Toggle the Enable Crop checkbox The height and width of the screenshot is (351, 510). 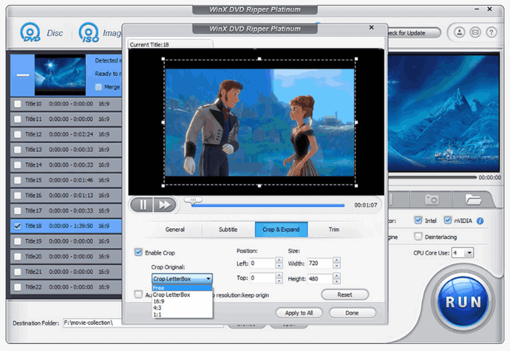138,252
